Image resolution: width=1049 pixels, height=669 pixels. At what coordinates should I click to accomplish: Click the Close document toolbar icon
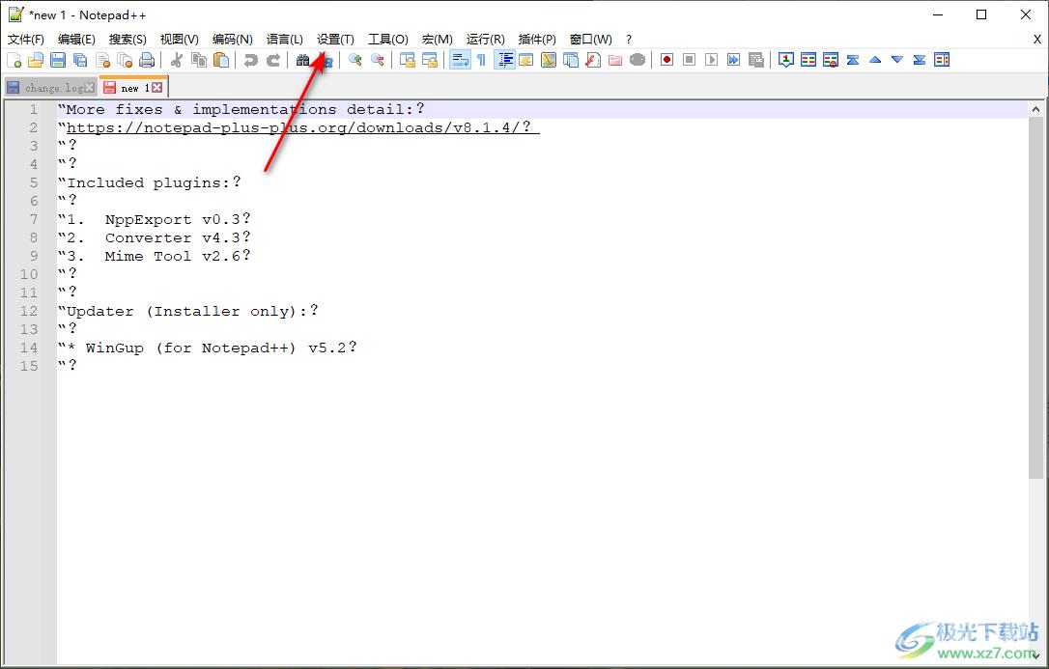[103, 60]
